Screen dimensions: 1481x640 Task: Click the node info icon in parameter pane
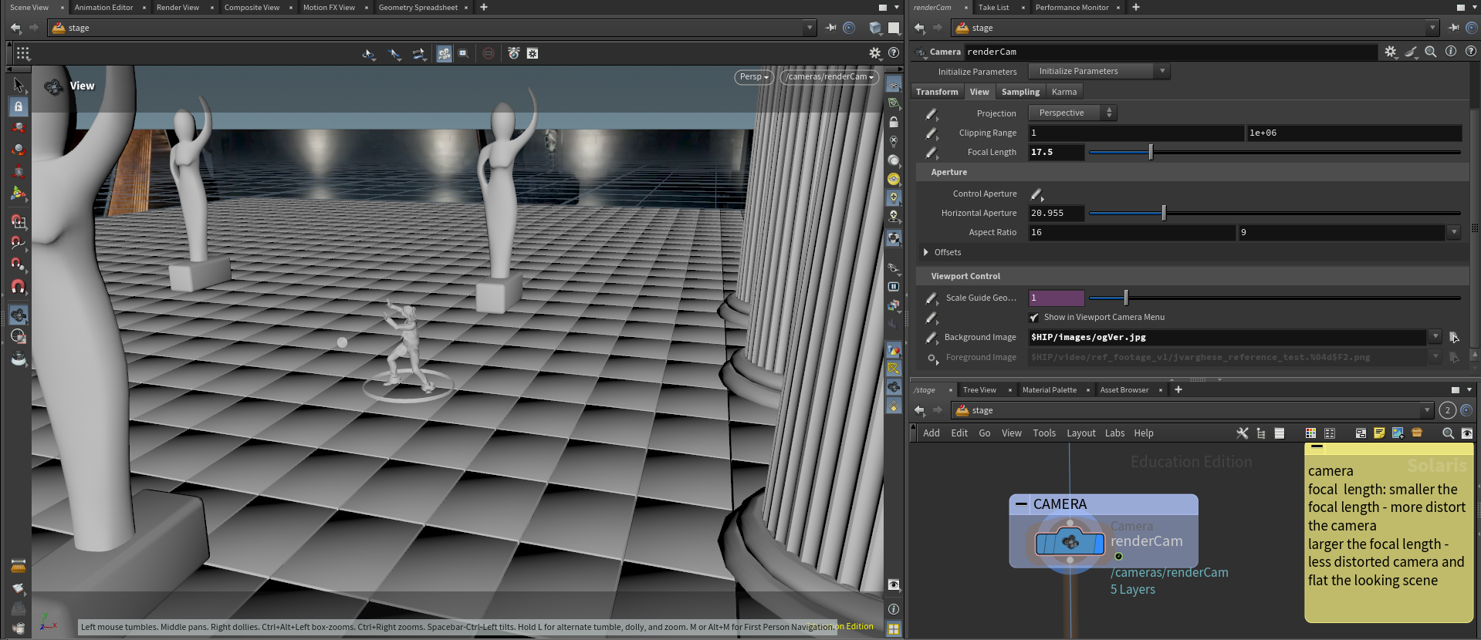(x=1450, y=52)
